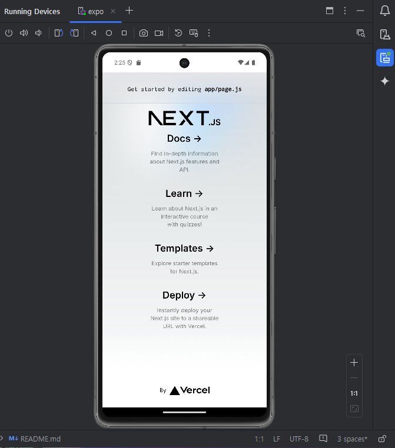Toggle the Running Devices sidebar button
This screenshot has width=395, height=448.
(x=385, y=58)
